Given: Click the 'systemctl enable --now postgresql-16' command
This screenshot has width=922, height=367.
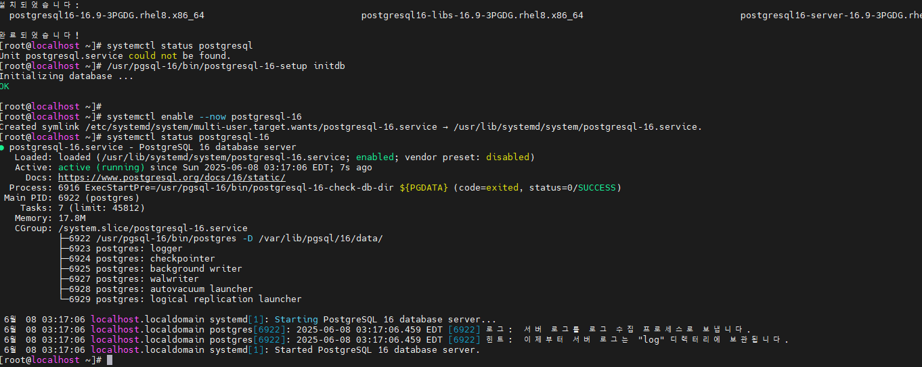Looking at the screenshot, I should [204, 117].
